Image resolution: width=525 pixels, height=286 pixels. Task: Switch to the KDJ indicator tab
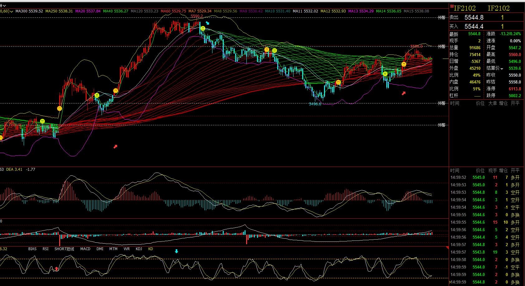139,249
